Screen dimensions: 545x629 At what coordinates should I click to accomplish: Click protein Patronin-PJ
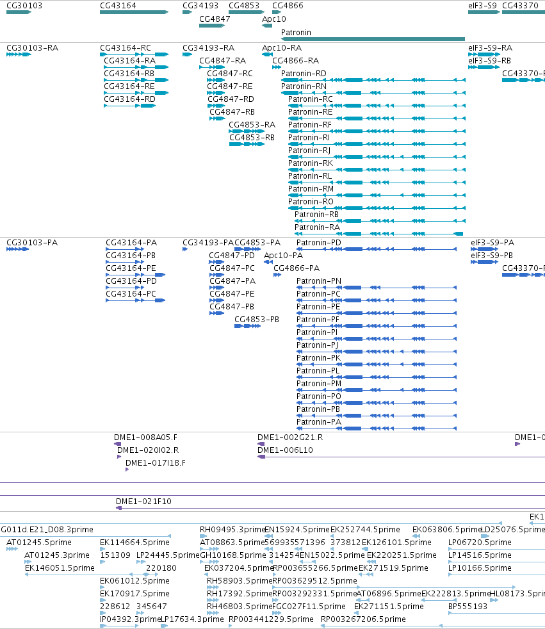tap(317, 345)
